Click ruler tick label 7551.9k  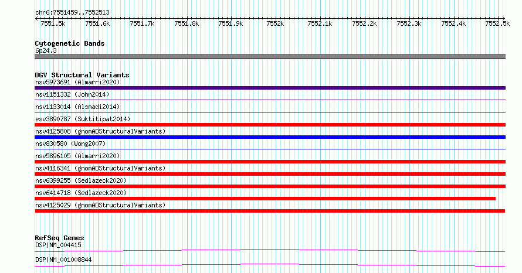[x=231, y=23]
